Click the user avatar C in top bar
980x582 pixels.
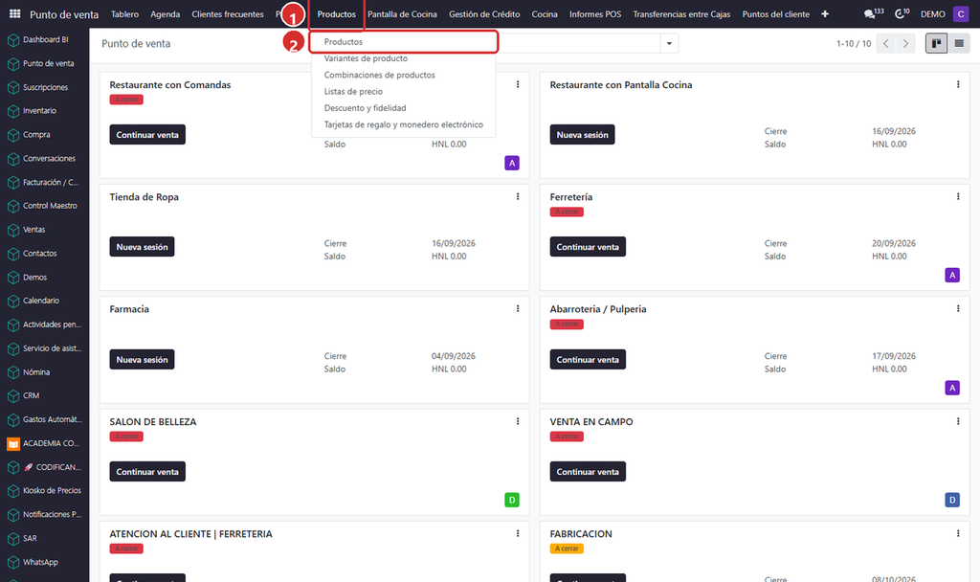click(961, 13)
